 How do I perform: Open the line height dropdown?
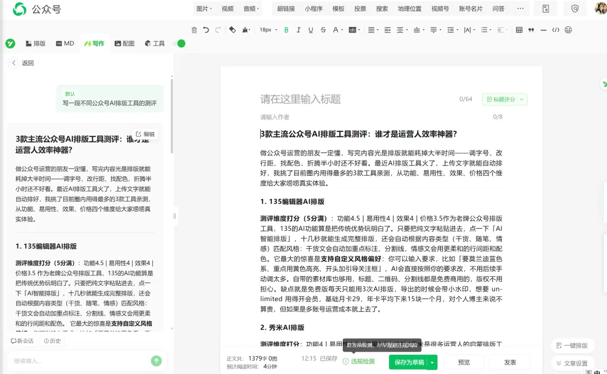(x=452, y=30)
